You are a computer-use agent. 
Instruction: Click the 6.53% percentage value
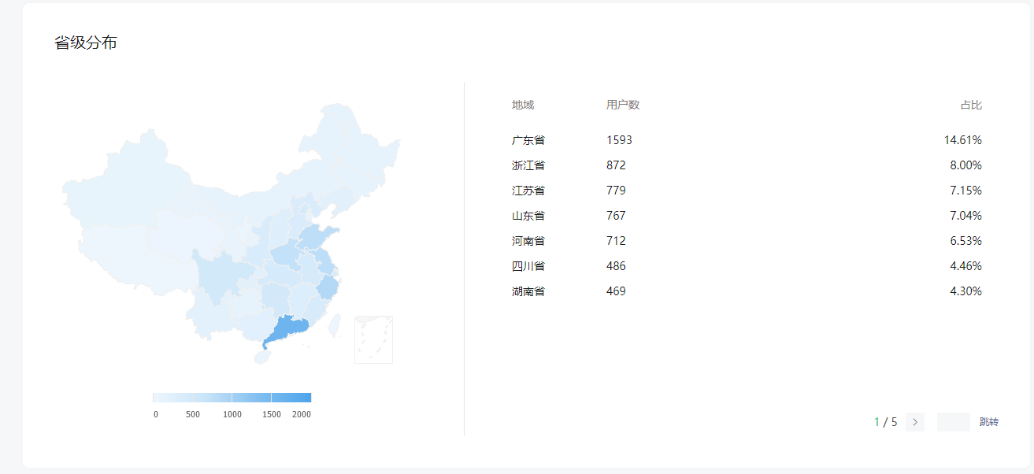pos(966,241)
